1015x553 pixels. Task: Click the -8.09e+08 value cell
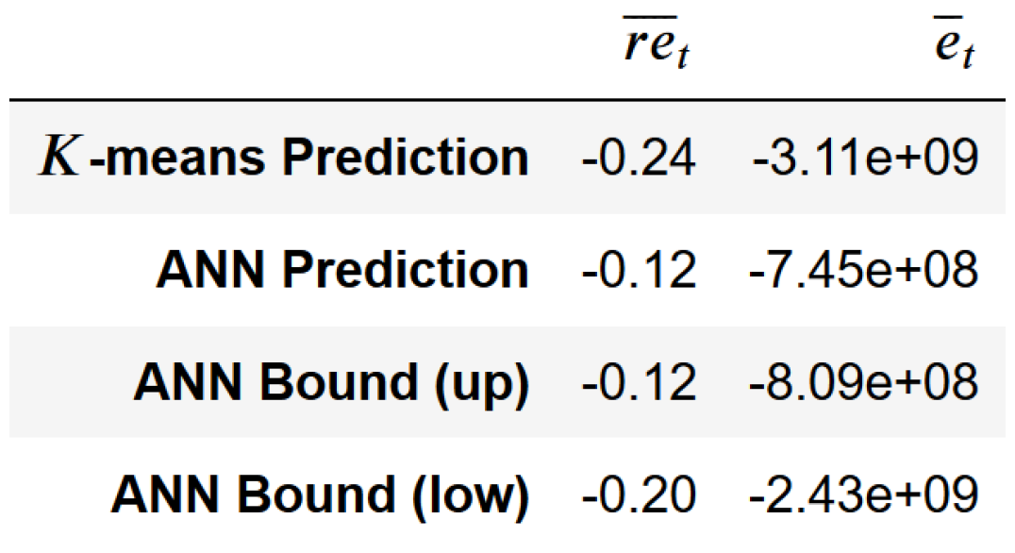point(864,382)
